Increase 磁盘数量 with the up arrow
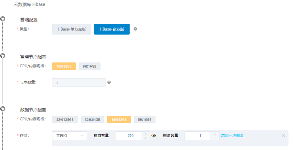This screenshot has height=150, width=293. coord(215,134)
